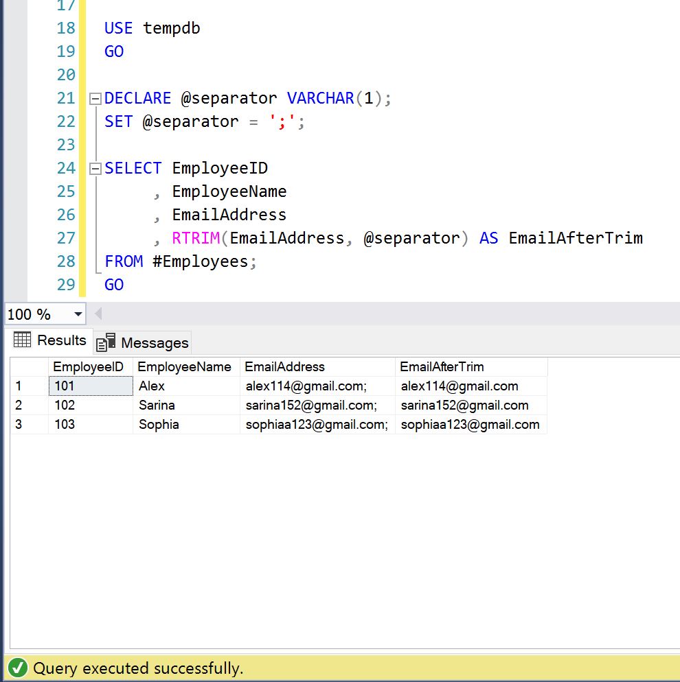Image resolution: width=680 pixels, height=682 pixels.
Task: Click the left arrow of horizontal scrollbar
Action: 98,314
